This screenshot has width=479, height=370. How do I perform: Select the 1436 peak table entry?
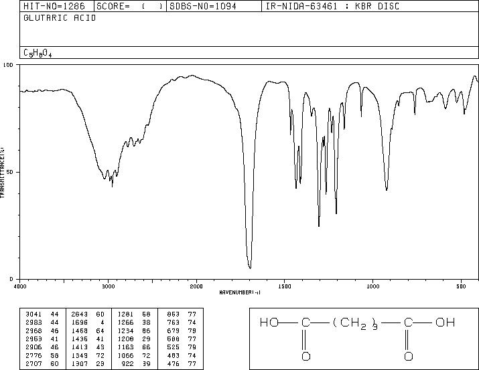point(80,339)
